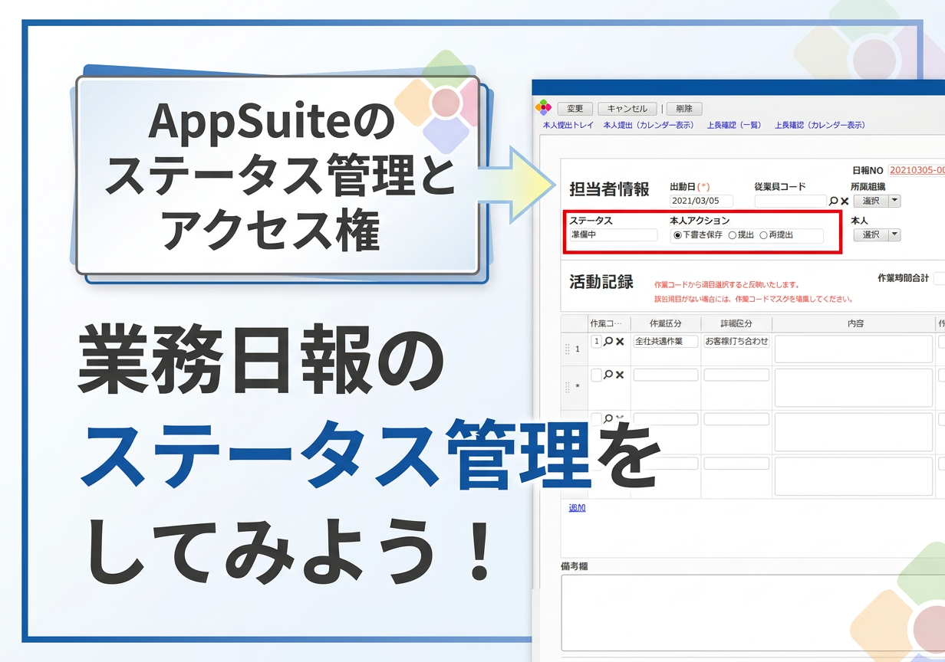The image size is (945, 662).
Task: Open employee code search magnifier
Action: point(833,201)
